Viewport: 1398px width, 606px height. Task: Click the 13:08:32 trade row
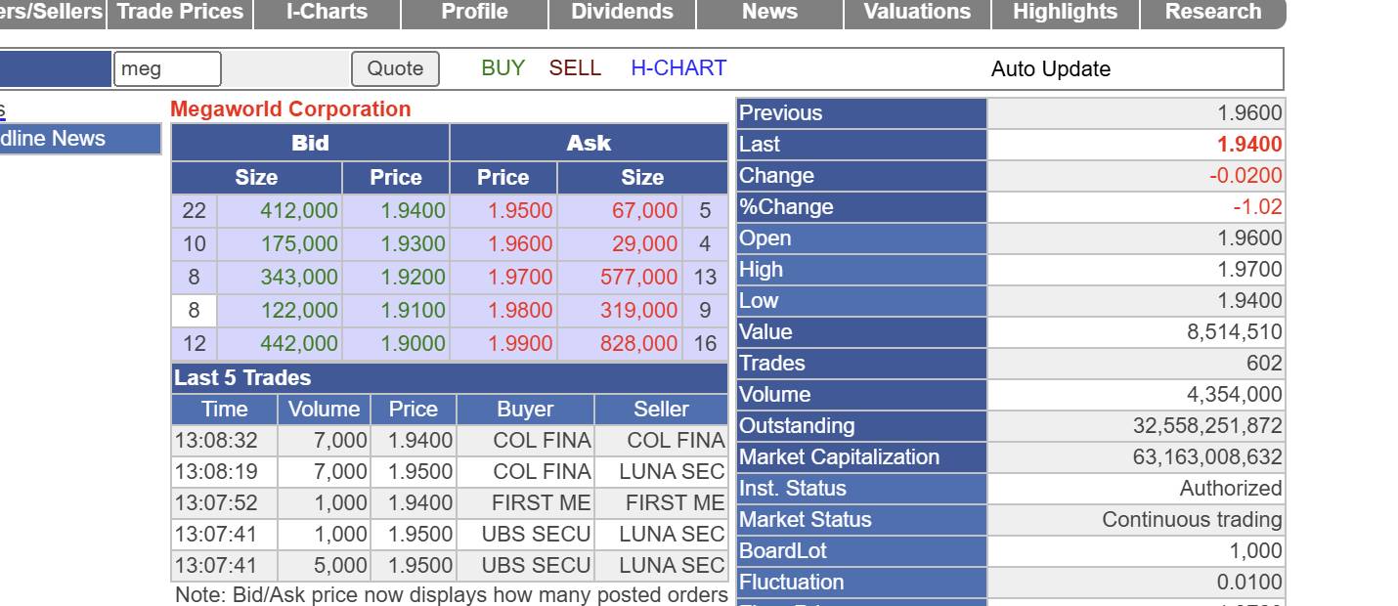coord(216,441)
